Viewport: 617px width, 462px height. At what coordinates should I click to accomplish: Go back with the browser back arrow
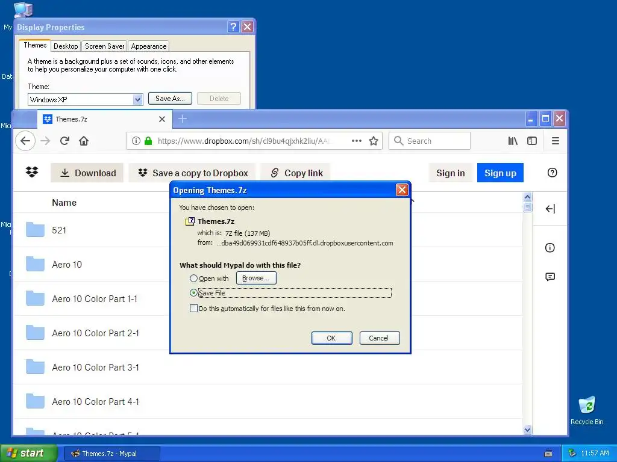pos(25,141)
